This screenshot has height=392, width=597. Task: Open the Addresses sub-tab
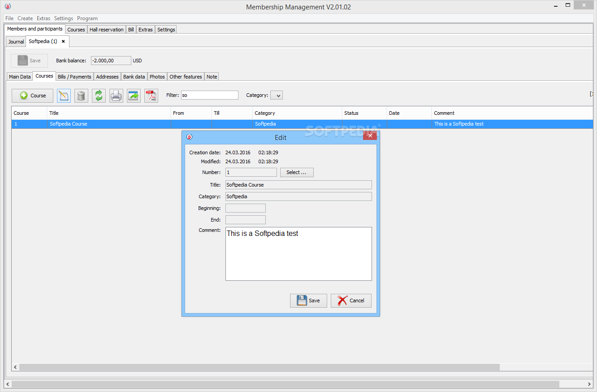[108, 77]
